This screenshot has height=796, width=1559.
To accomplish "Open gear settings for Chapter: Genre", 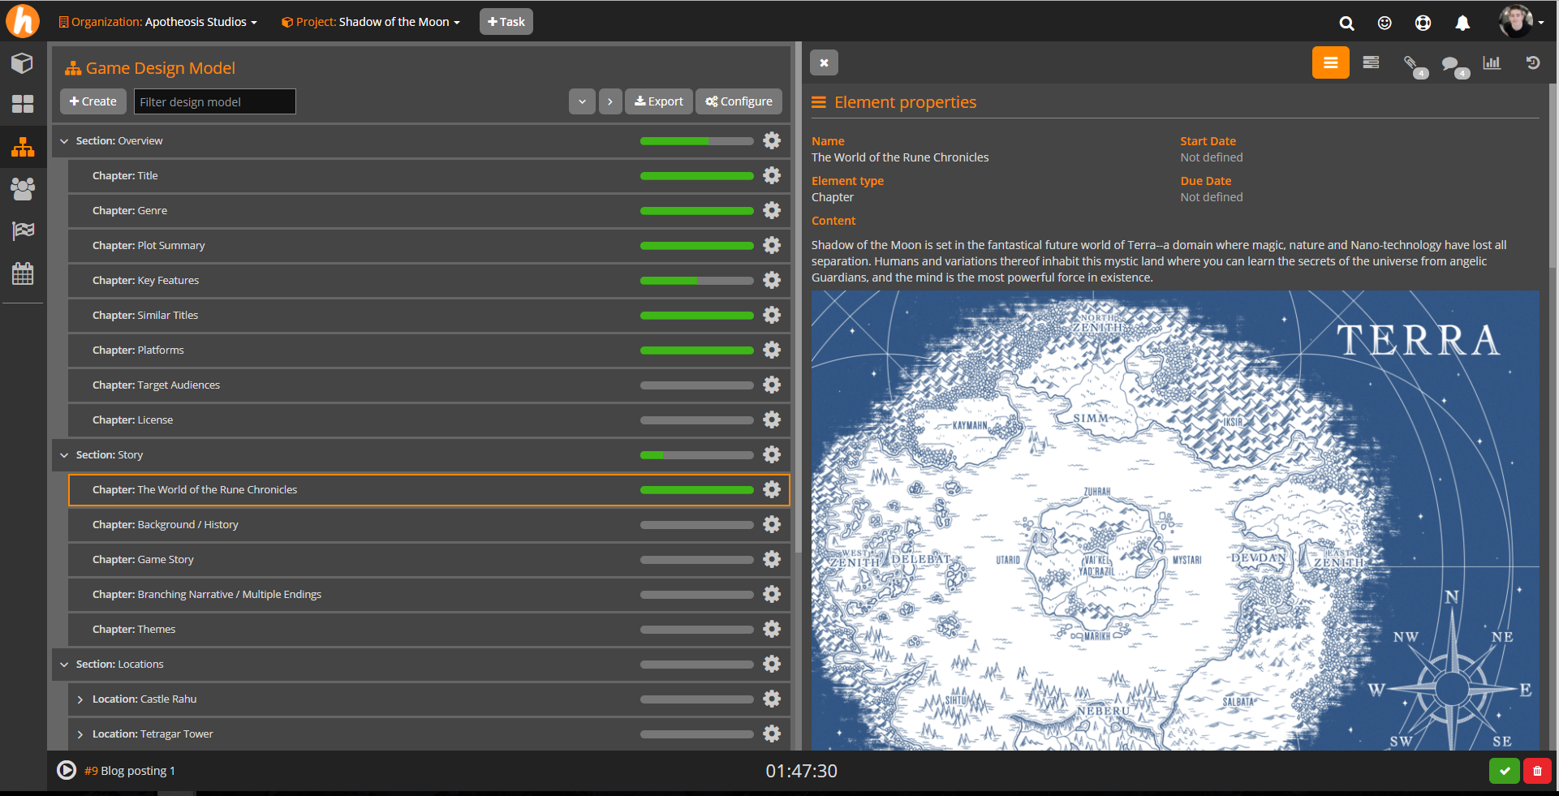I will 772,210.
